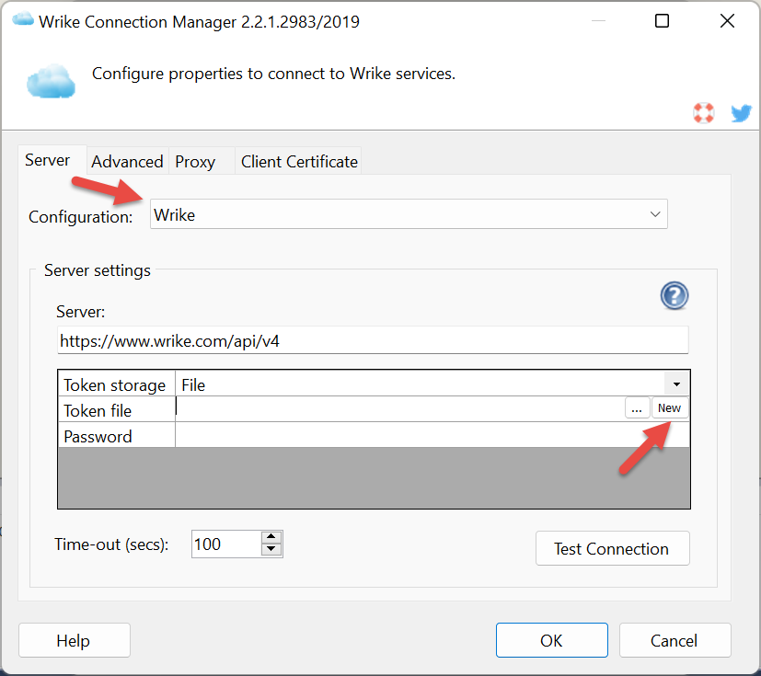Open the Twitter bird icon link
761x676 pixels.
click(741, 113)
